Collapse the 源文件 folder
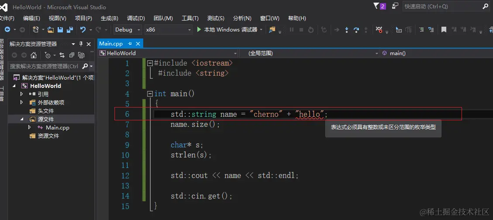This screenshot has height=220, width=493. tap(22, 119)
